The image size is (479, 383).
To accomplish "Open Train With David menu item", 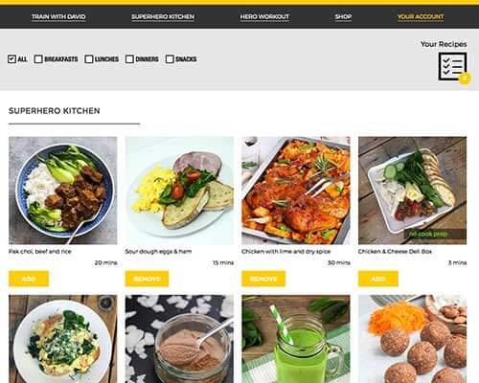I will click(x=58, y=17).
